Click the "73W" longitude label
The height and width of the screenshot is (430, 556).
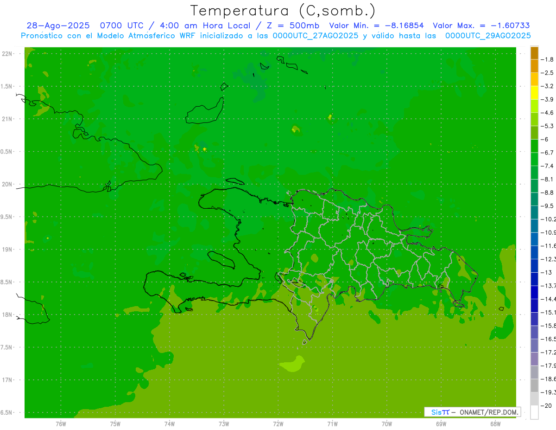224,424
